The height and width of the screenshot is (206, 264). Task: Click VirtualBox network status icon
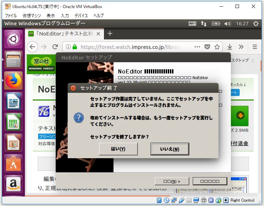[174, 200]
